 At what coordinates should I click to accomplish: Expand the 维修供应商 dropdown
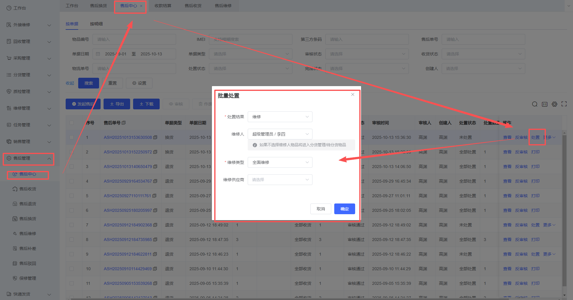[x=280, y=180]
